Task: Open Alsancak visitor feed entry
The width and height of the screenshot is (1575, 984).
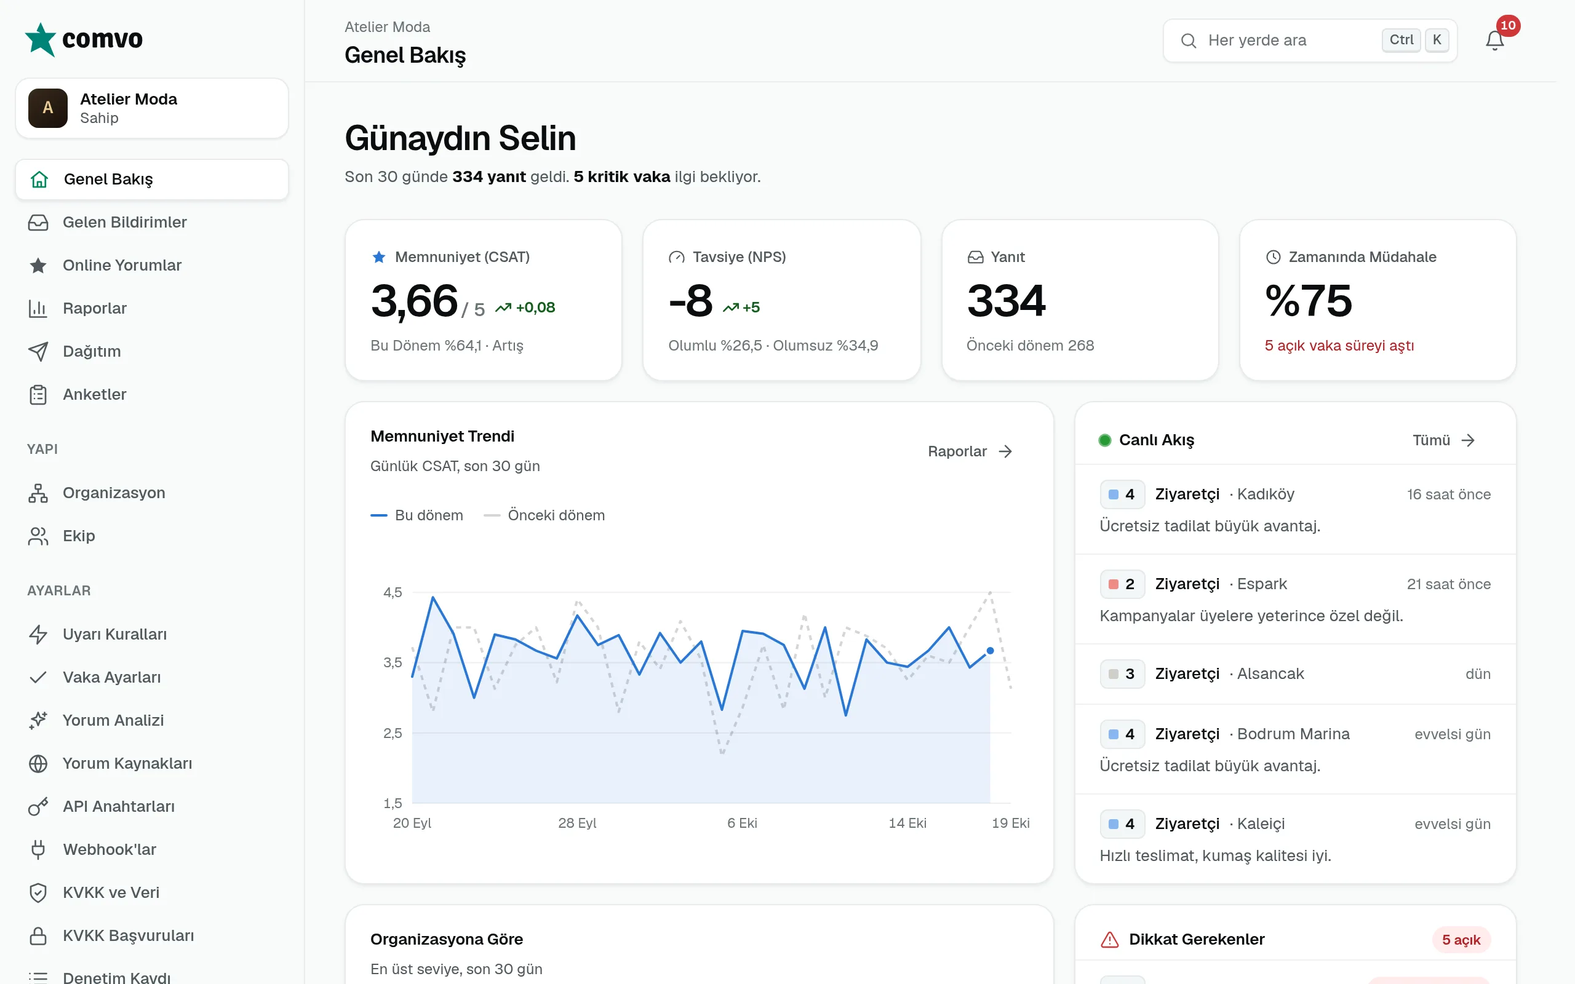Action: point(1295,673)
